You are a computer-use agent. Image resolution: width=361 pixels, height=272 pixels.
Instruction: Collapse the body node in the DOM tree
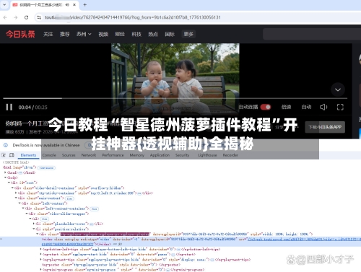pos(5,177)
